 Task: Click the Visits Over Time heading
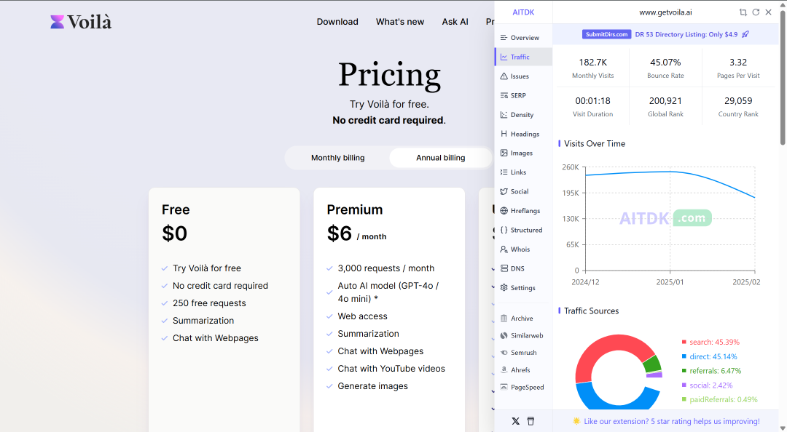[x=595, y=144]
